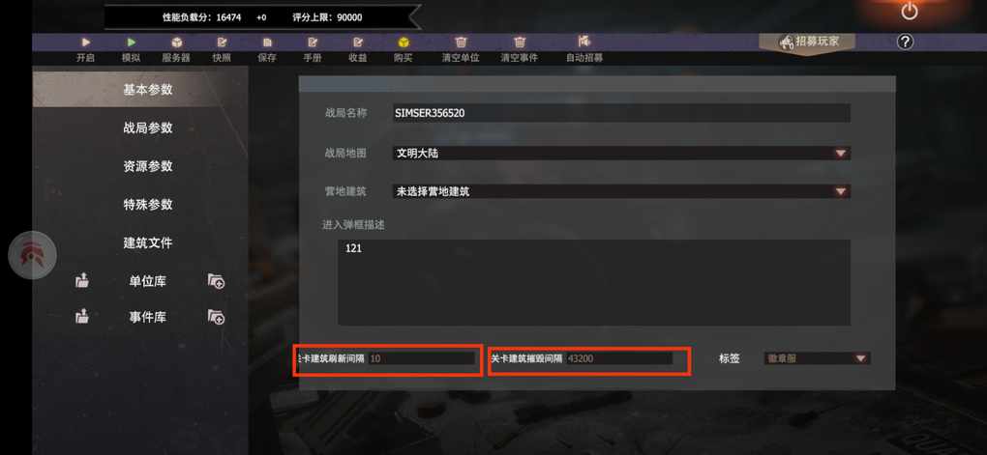Screen dimensions: 987x455
Task: Take a 快照 snapshot from the toolbar
Action: click(x=223, y=43)
